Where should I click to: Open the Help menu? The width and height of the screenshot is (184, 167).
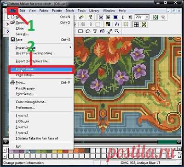[122, 11]
